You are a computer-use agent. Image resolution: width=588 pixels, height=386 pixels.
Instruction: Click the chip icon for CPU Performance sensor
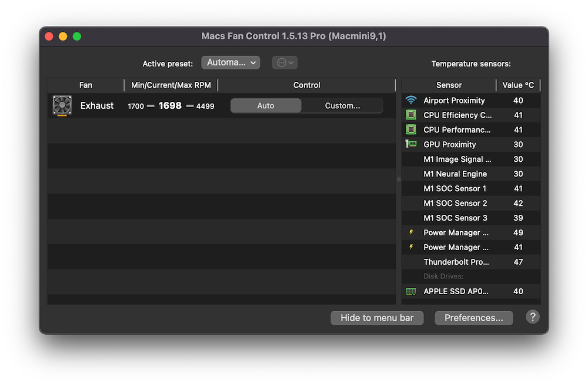[x=410, y=129]
